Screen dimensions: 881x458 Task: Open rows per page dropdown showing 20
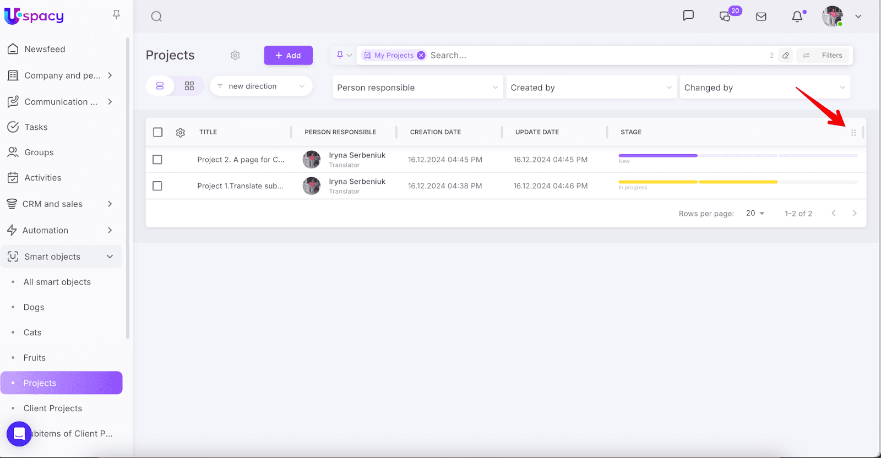tap(755, 213)
